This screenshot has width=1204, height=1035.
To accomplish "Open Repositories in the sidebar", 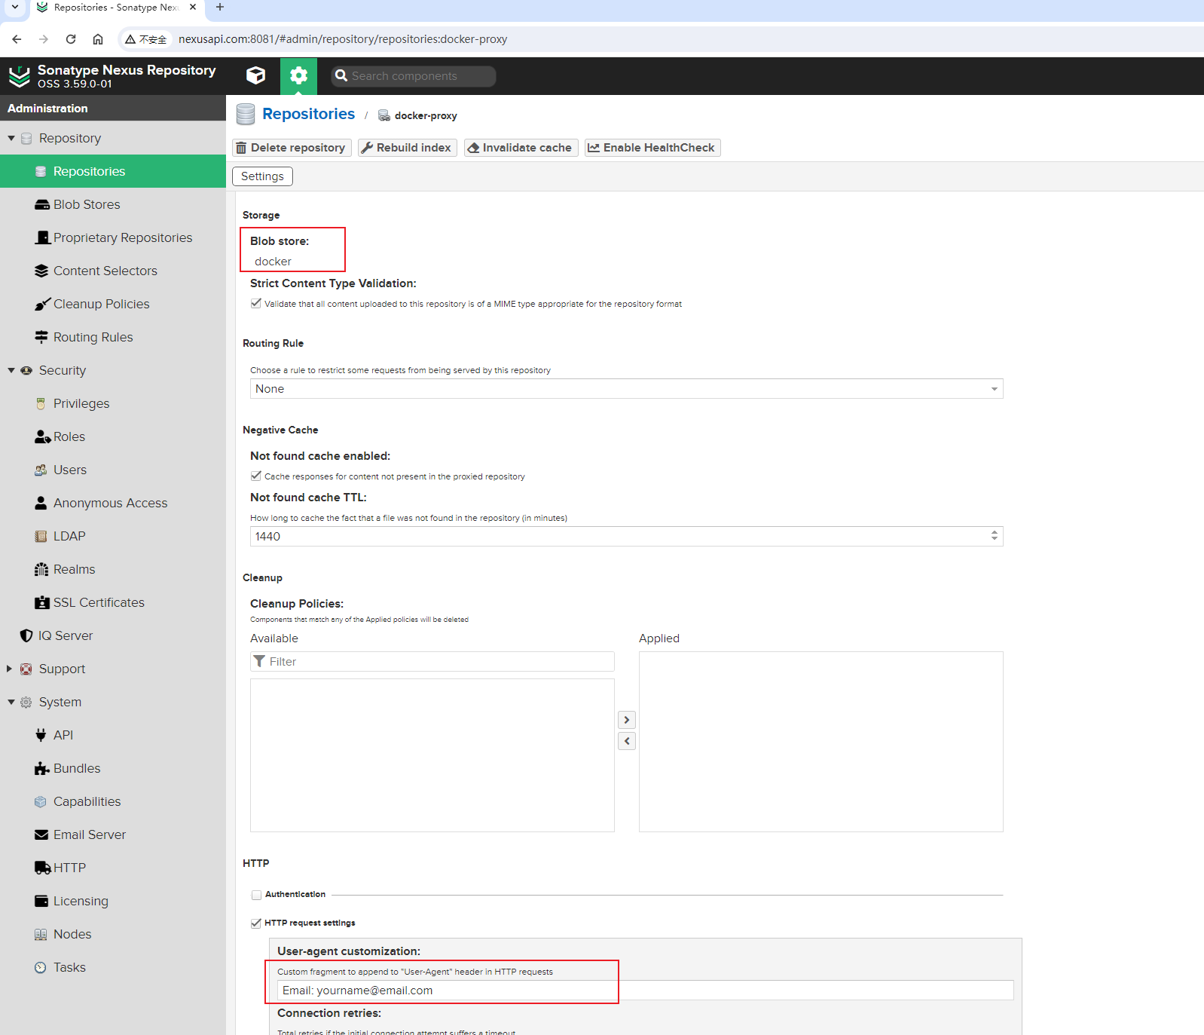I will tap(113, 172).
